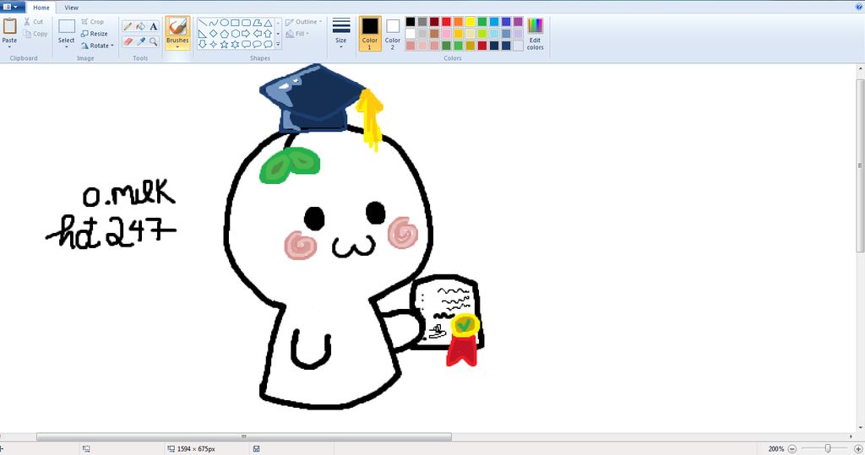Click the Paste clipboard icon

tap(9, 26)
